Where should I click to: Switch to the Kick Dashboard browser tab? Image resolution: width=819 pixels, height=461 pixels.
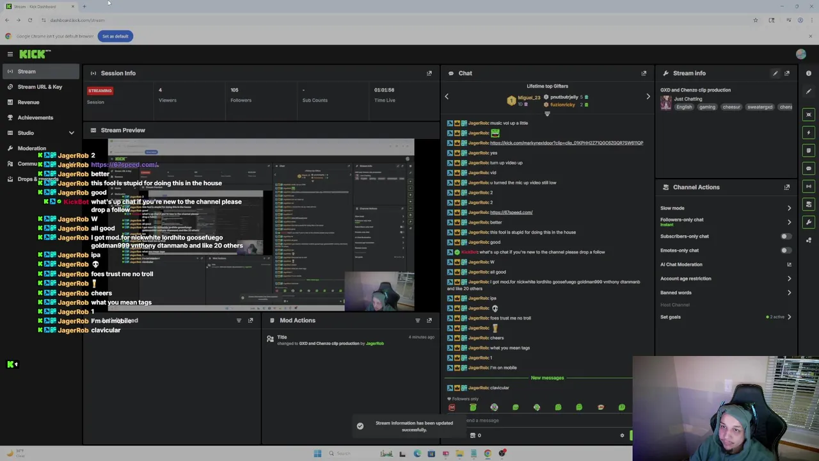tap(40, 6)
